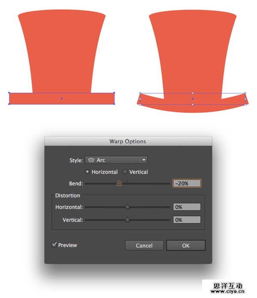The height and width of the screenshot is (298, 257).
Task: Click the Distortion Horizontal slider handle
Action: pyautogui.click(x=127, y=207)
